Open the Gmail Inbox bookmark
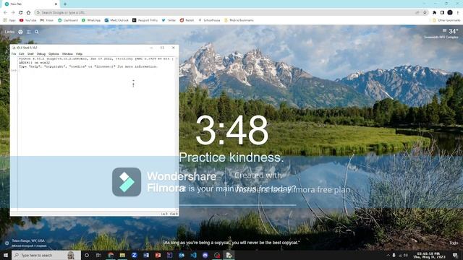The image size is (463, 260). tap(47, 20)
